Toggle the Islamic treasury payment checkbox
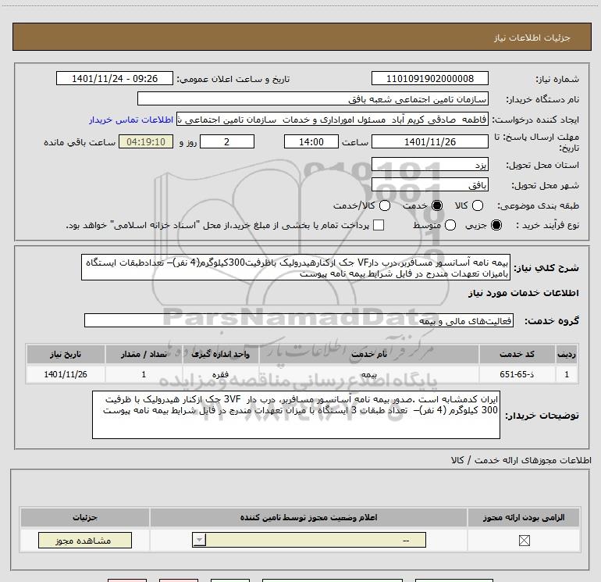 pyautogui.click(x=379, y=225)
